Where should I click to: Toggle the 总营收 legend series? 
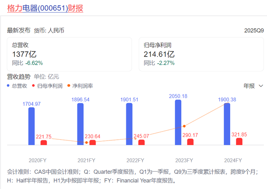click(19, 86)
